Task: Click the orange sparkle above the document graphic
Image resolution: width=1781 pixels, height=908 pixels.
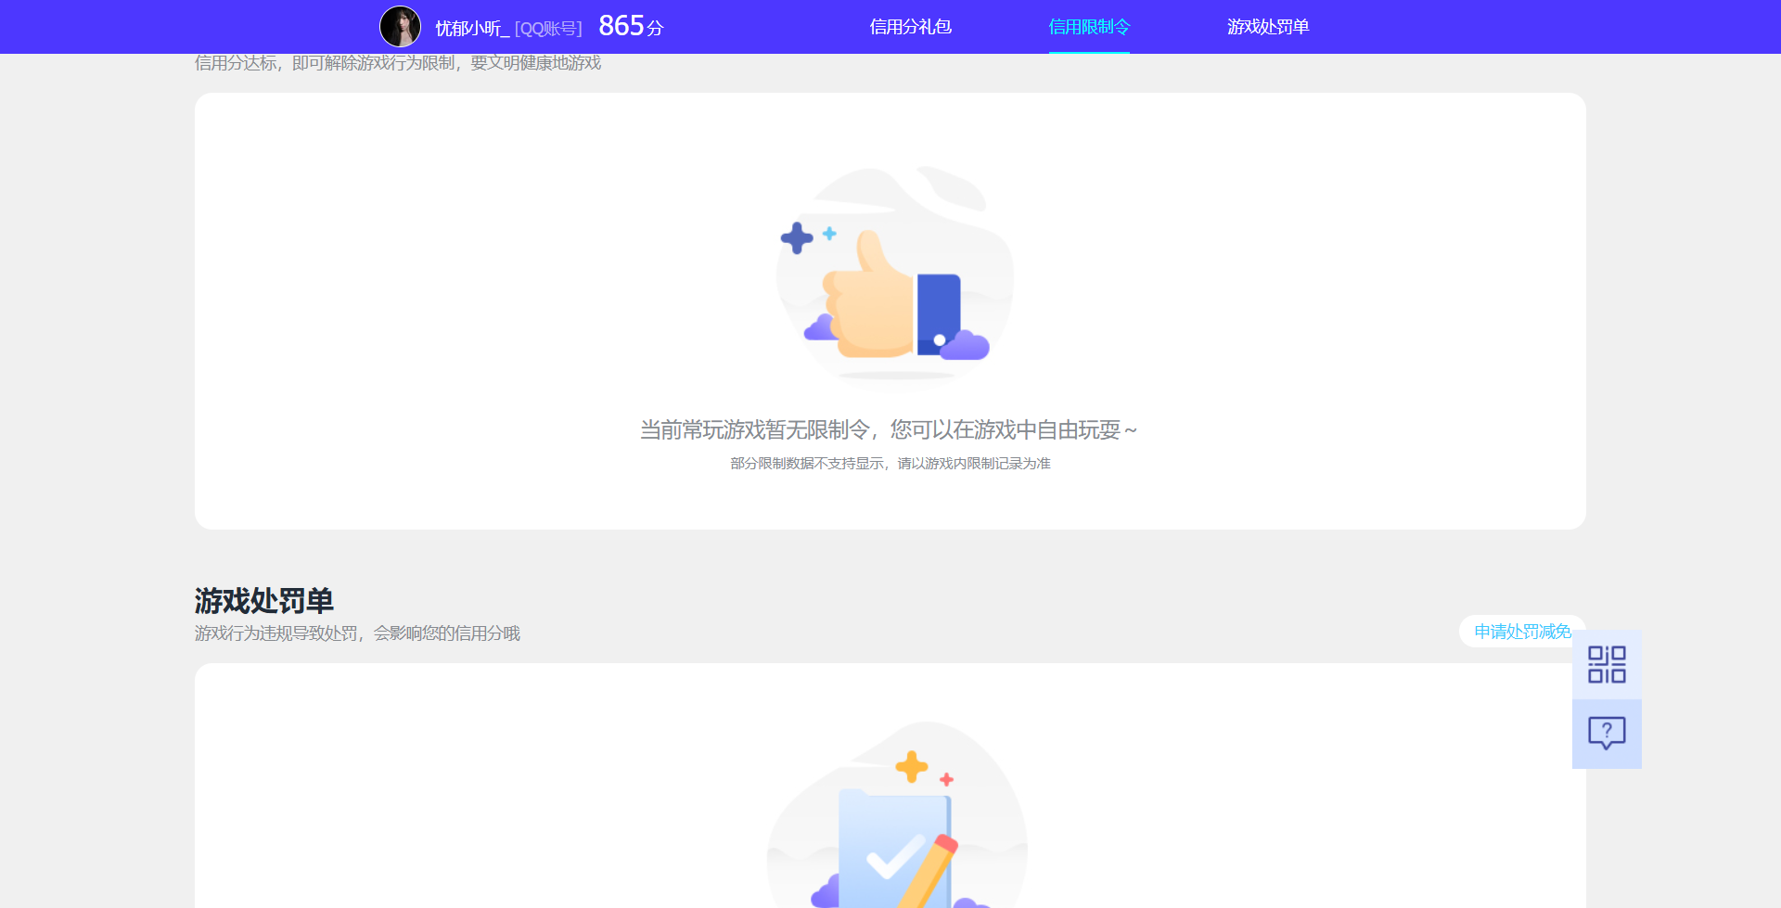Action: click(x=911, y=766)
